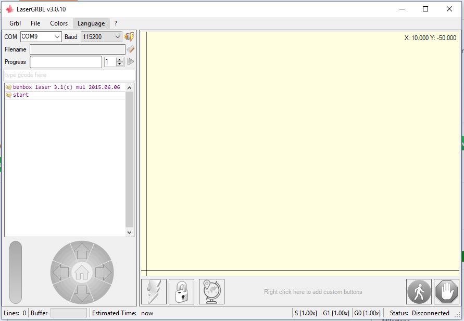Click the 'benbox laser 3.1(c)' console line

65,87
